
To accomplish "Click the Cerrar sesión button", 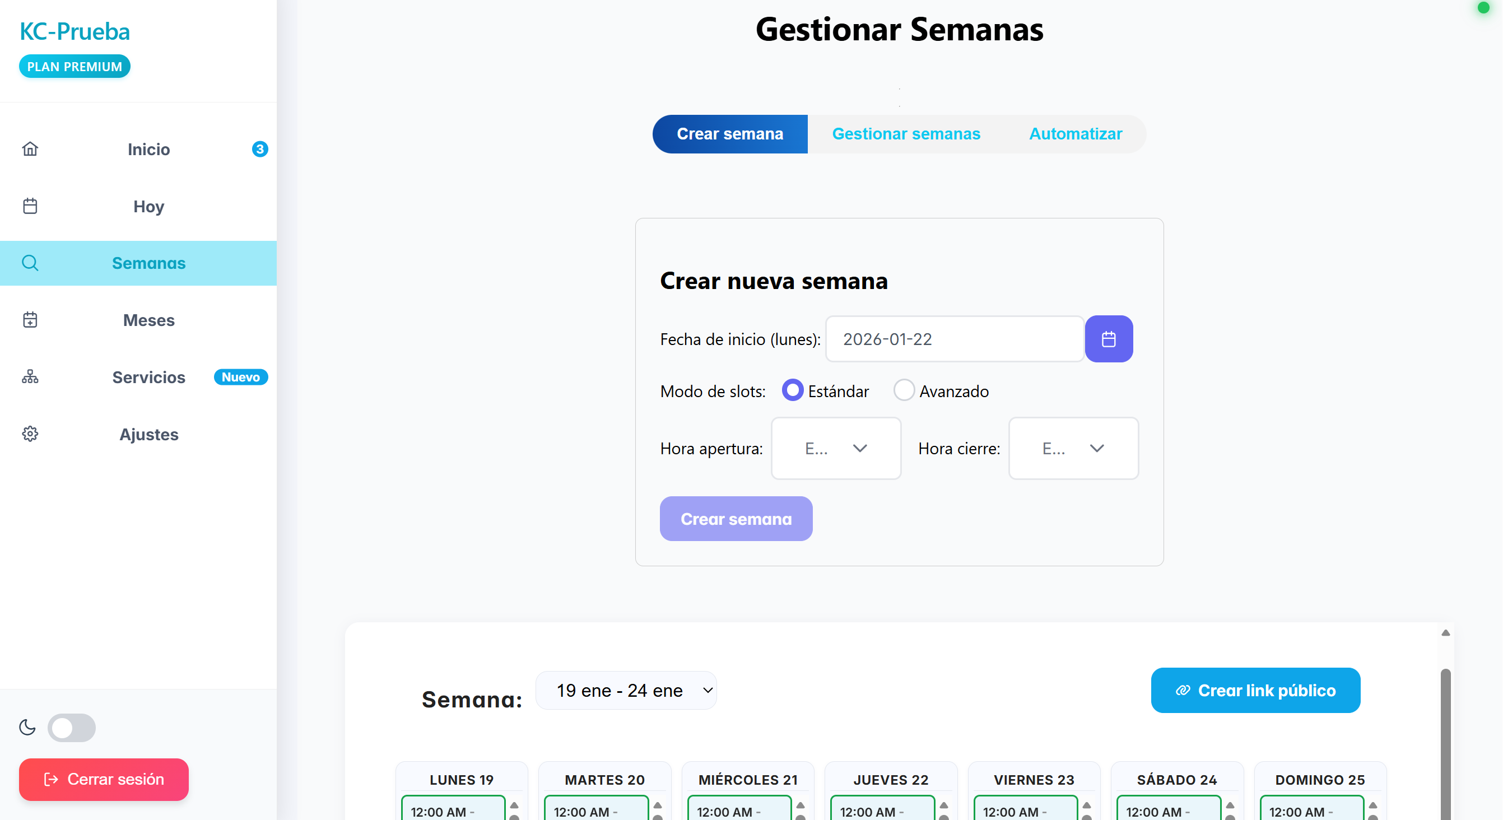I will pyautogui.click(x=104, y=779).
